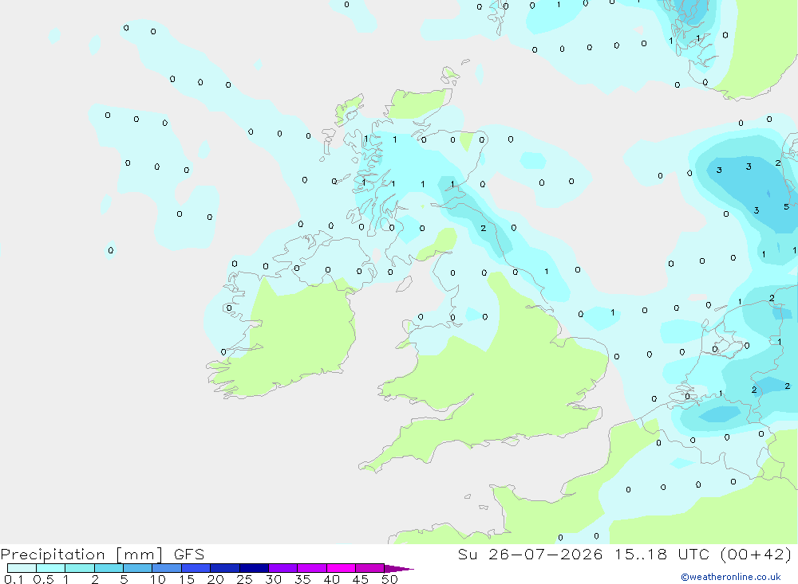Image resolution: width=798 pixels, height=584 pixels.
Task: Select the 0.5–1 mm legend swatch
Action: pyautogui.click(x=51, y=568)
